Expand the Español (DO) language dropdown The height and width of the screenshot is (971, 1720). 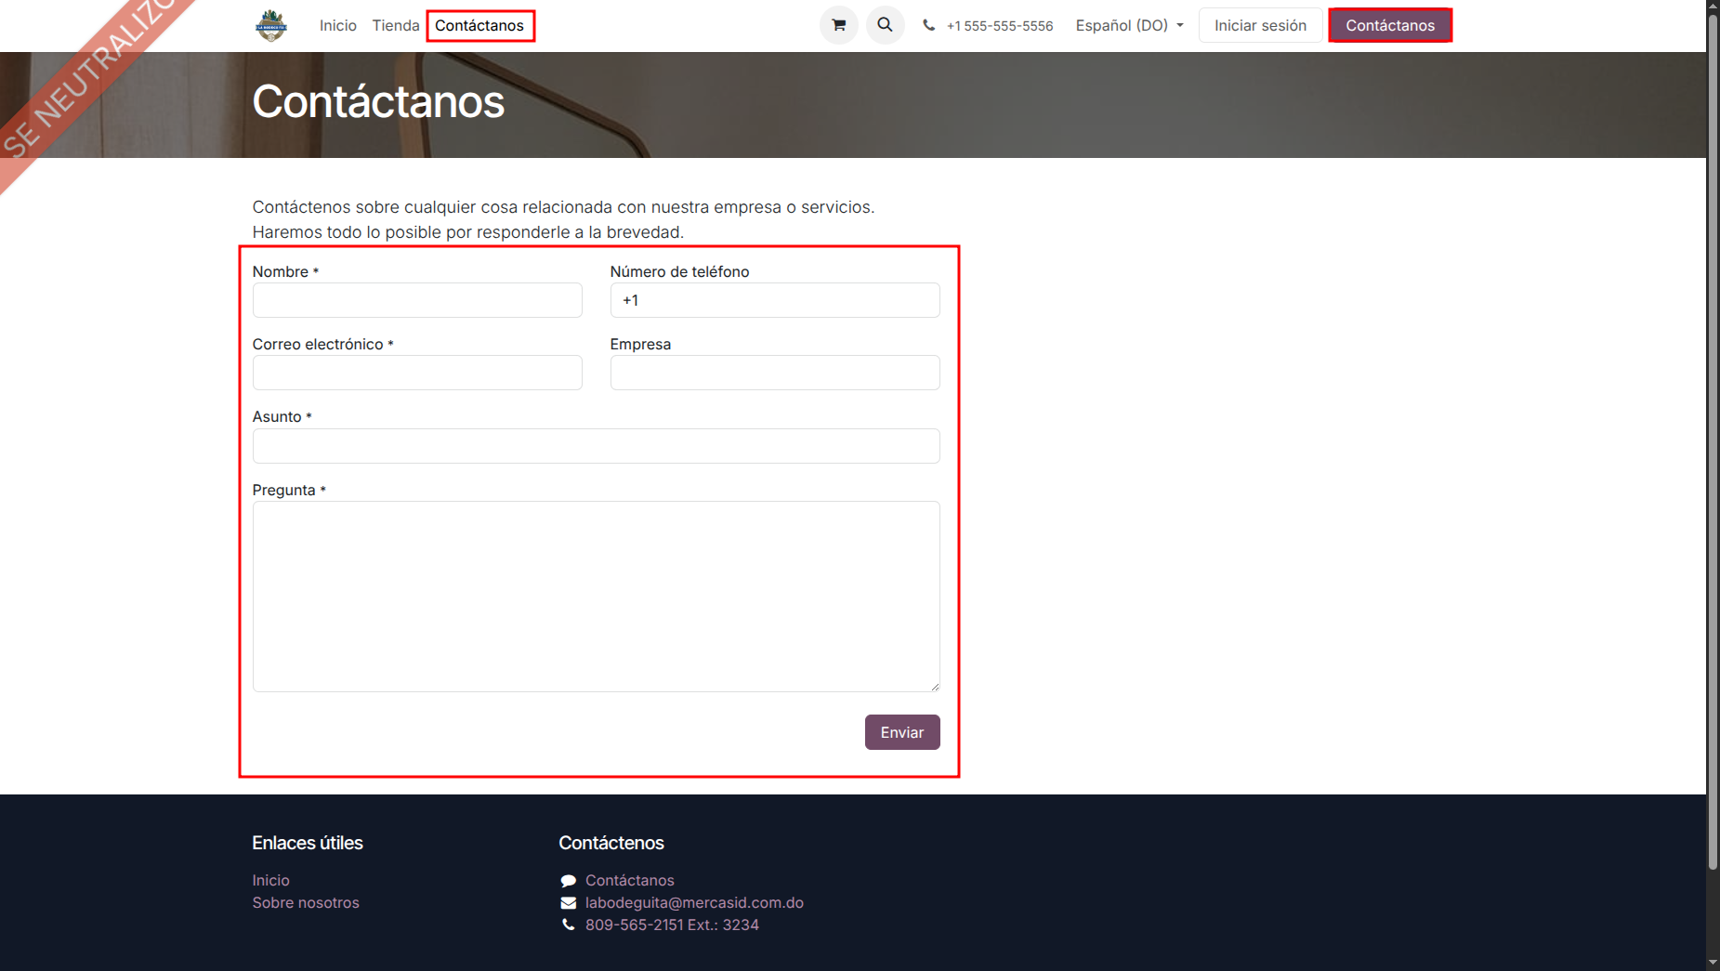point(1129,25)
